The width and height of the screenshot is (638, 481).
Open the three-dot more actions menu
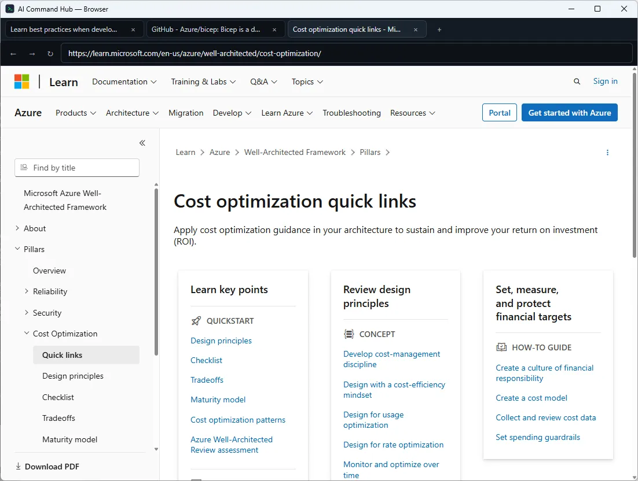(x=607, y=153)
